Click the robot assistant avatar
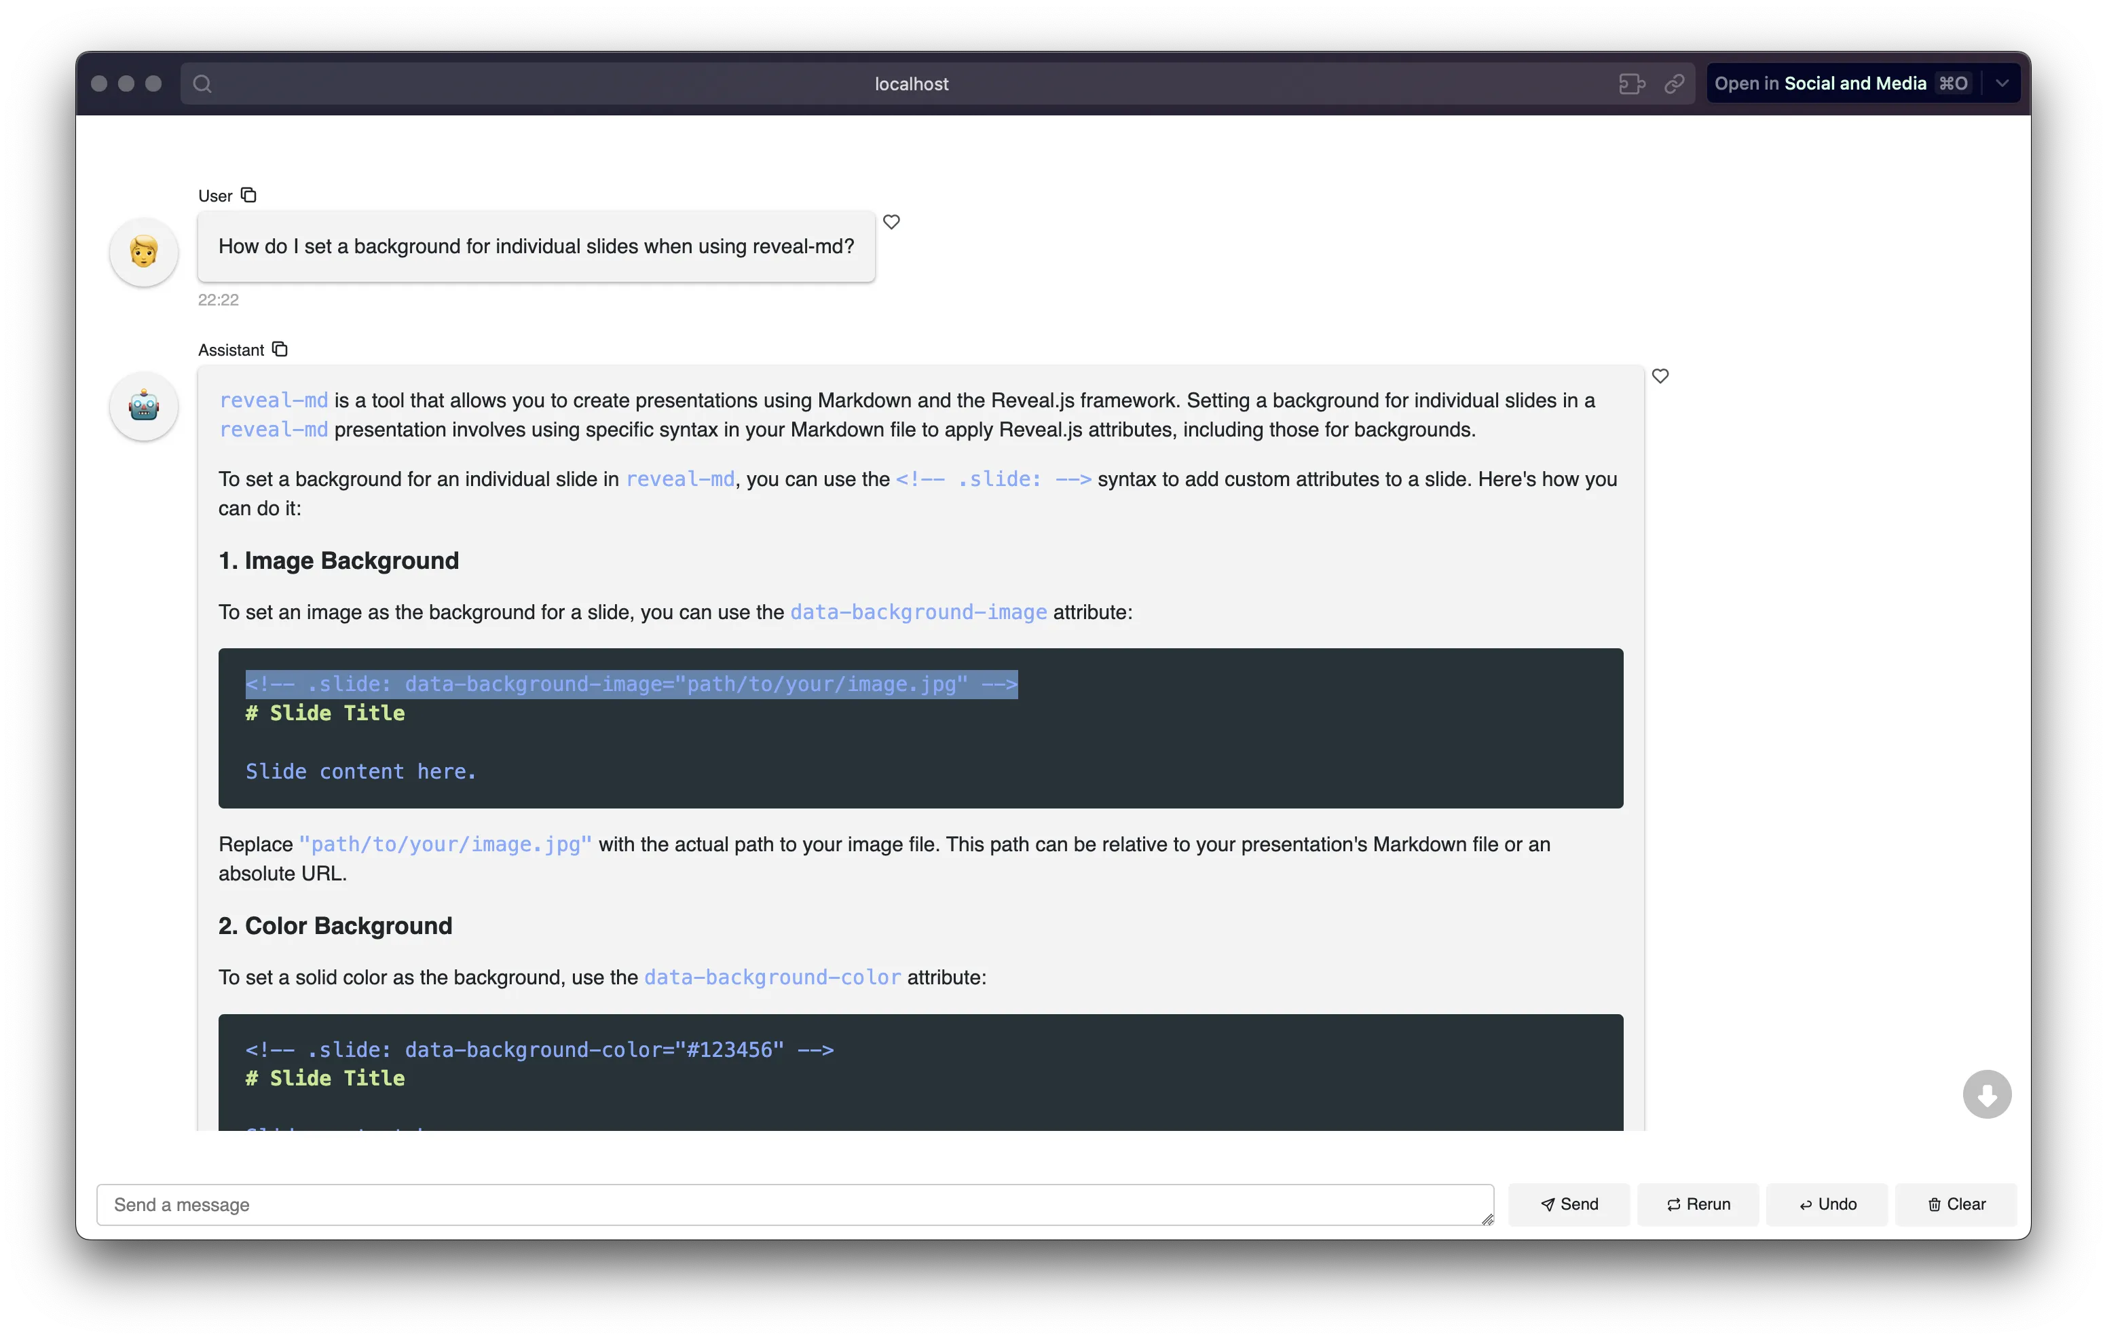 (145, 406)
